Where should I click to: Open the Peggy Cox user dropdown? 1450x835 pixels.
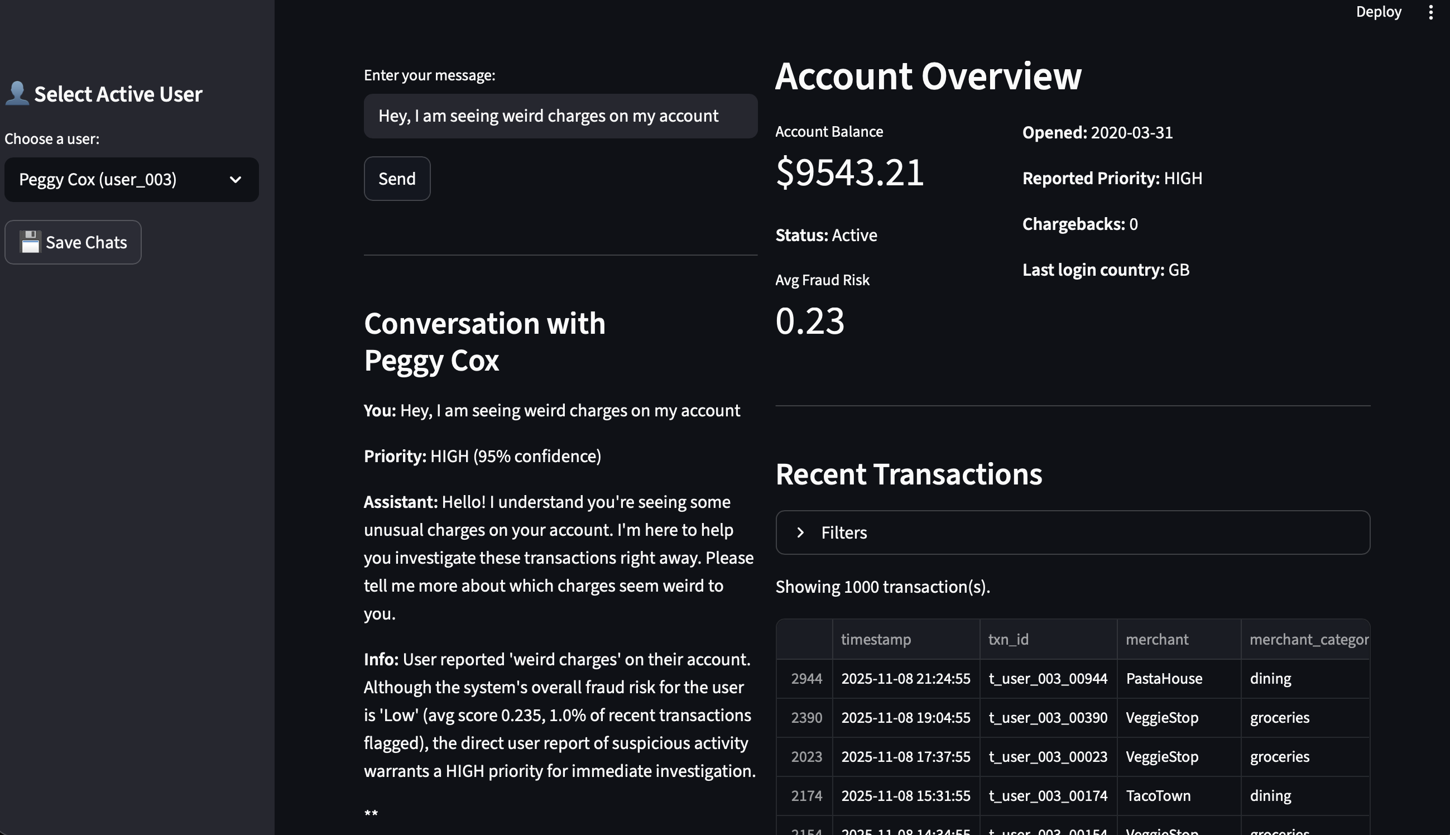tap(131, 180)
